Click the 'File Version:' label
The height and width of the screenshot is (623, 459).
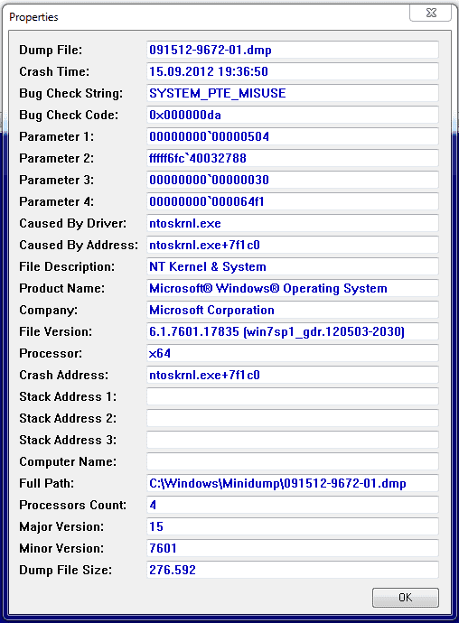[55, 331]
